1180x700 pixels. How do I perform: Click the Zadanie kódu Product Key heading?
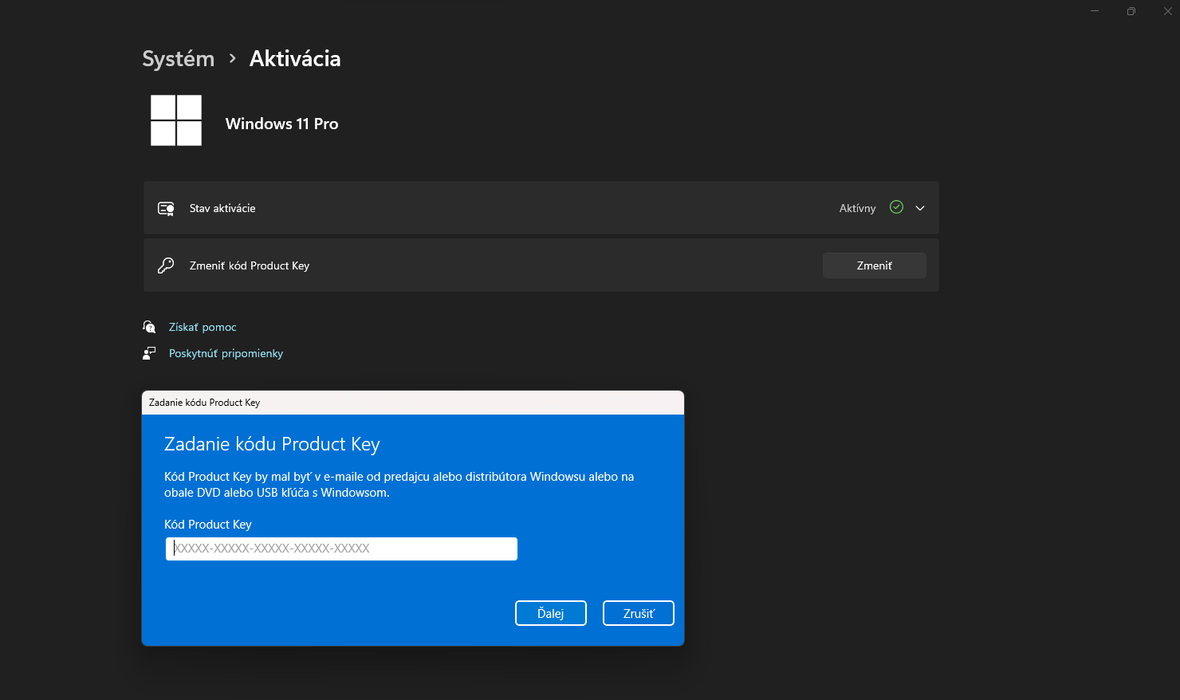coord(272,444)
